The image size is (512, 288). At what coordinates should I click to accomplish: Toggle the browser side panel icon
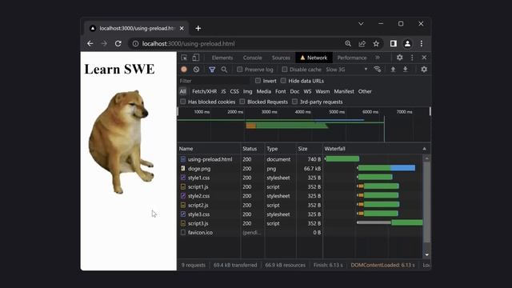[394, 43]
